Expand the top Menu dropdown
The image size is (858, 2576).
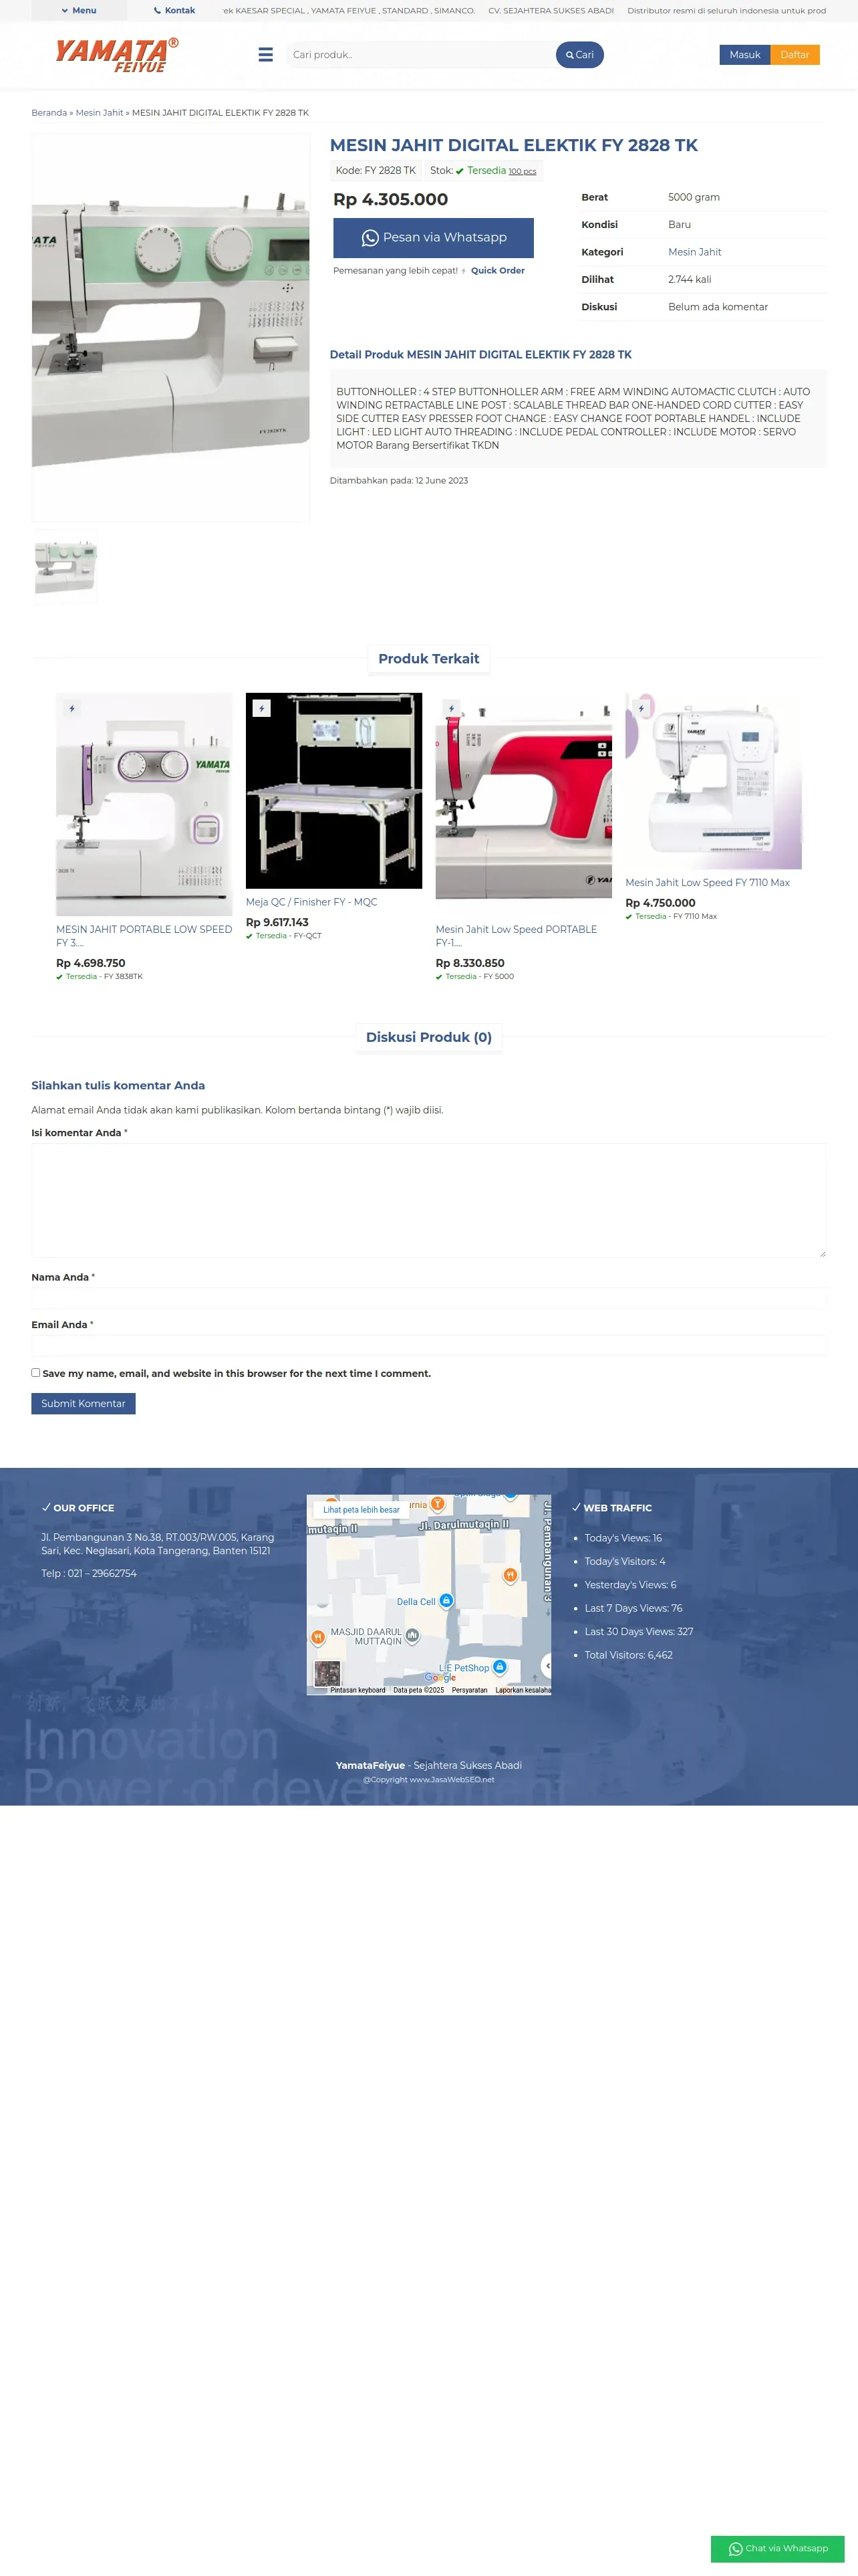[x=79, y=10]
